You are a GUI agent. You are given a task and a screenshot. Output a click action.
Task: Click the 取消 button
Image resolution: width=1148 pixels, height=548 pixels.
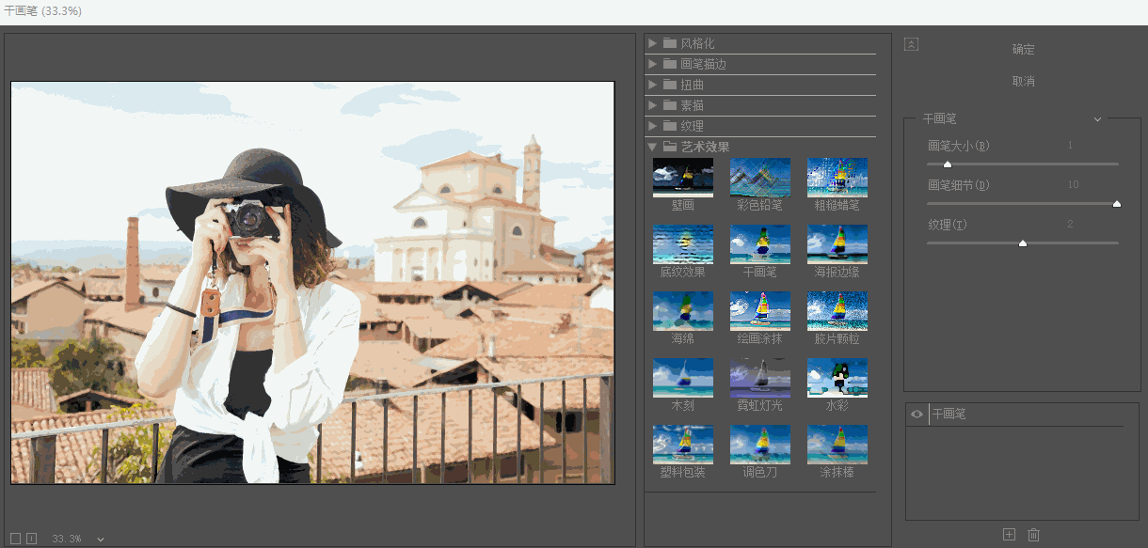tap(1023, 82)
